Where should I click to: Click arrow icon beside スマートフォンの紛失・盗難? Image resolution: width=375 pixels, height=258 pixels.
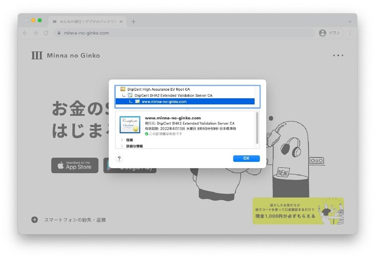point(34,220)
